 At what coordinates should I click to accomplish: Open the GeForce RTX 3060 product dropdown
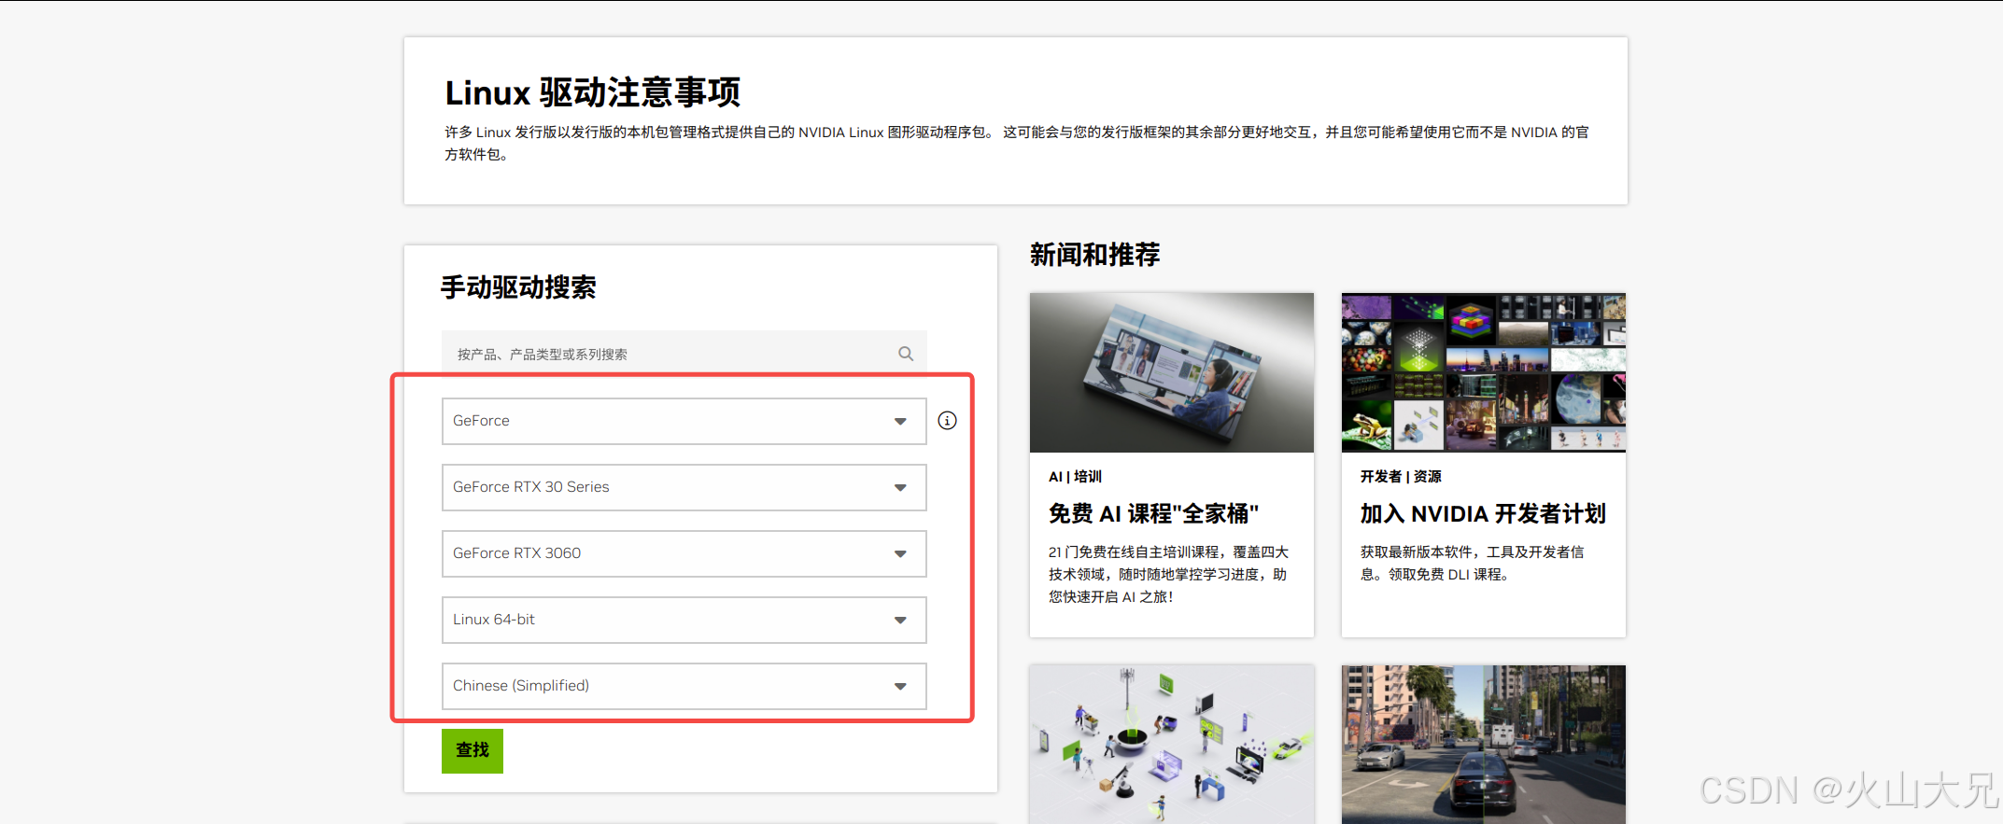click(x=683, y=553)
